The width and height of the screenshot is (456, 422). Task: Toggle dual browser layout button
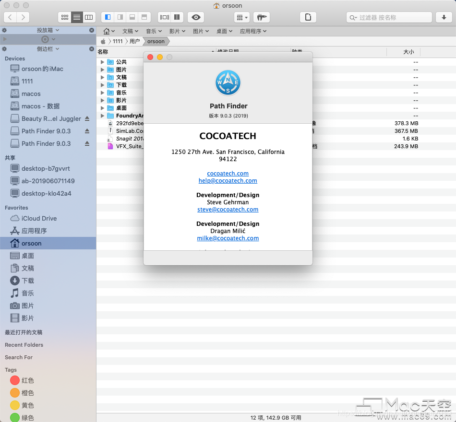point(177,17)
